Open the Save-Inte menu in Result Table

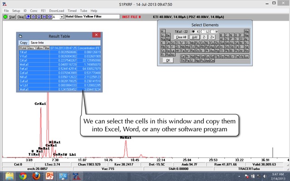[x=37, y=43]
